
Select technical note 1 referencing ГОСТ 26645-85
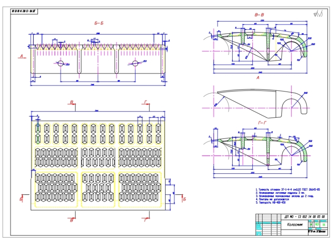(288, 189)
